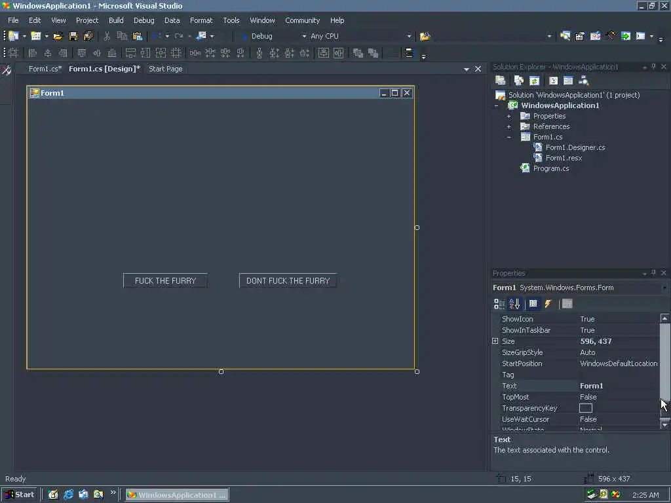Viewport: 671px width, 503px height.
Task: Collapse the Form1.cs node
Action: [x=508, y=138]
